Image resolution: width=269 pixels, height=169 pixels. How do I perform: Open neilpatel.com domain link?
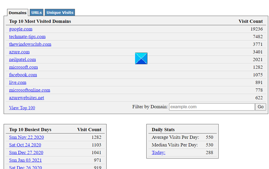point(22,60)
